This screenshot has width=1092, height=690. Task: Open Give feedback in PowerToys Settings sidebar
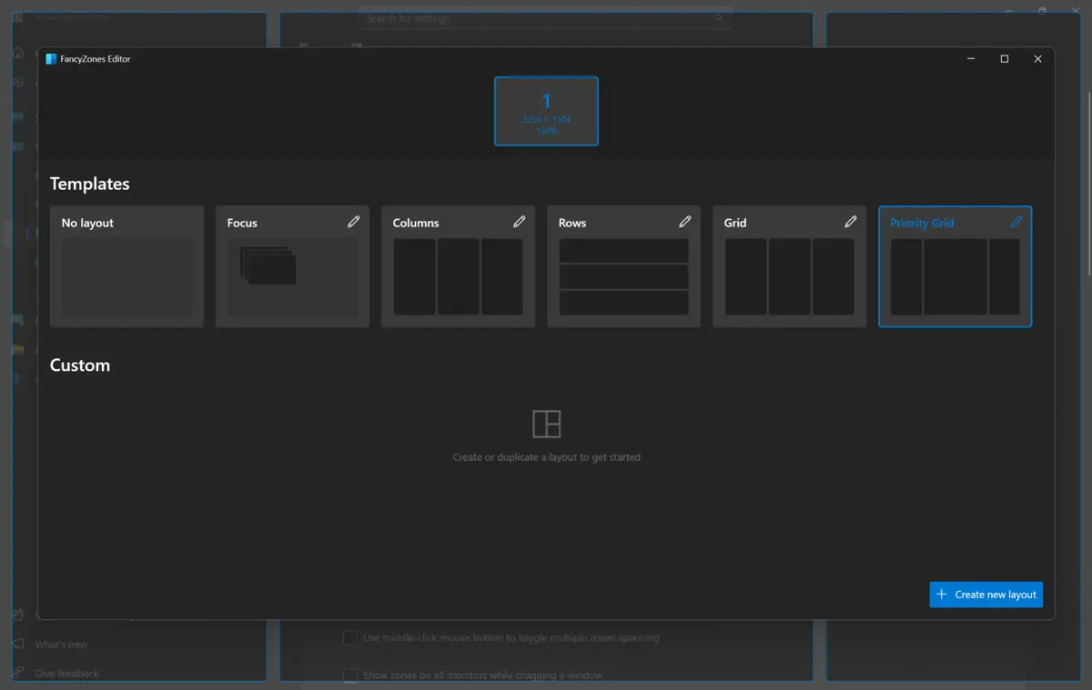click(x=66, y=674)
